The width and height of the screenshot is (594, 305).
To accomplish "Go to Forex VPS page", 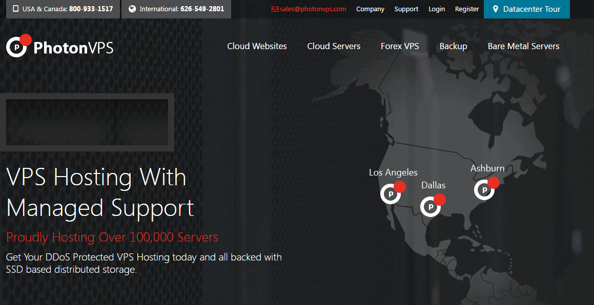I will pyautogui.click(x=400, y=46).
